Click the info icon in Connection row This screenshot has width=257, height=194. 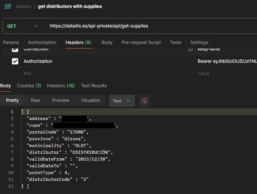[190, 50]
